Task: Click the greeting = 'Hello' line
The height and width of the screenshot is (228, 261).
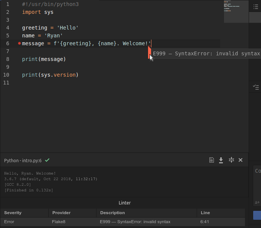Action: coord(50,28)
